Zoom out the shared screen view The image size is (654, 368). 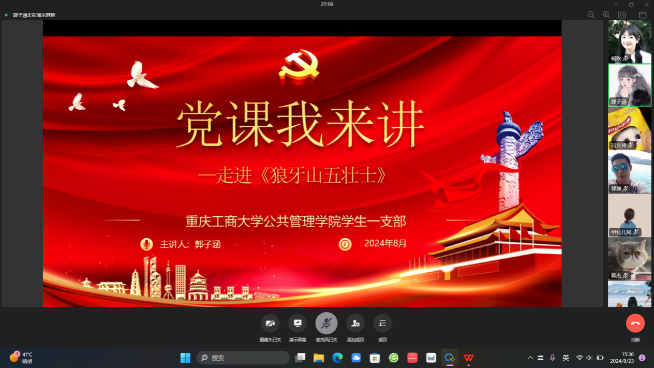click(591, 15)
